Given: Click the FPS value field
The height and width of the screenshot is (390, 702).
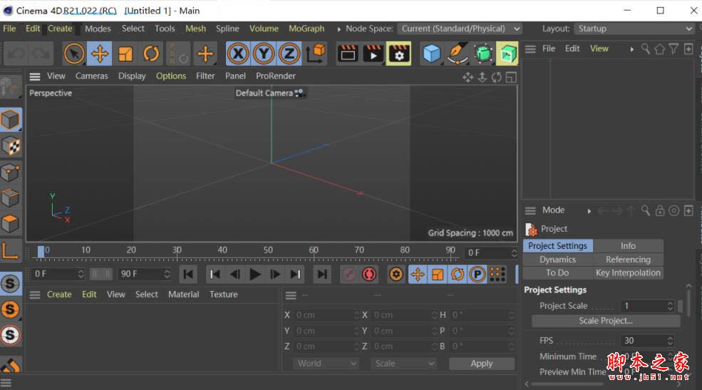Looking at the screenshot, I should (644, 341).
